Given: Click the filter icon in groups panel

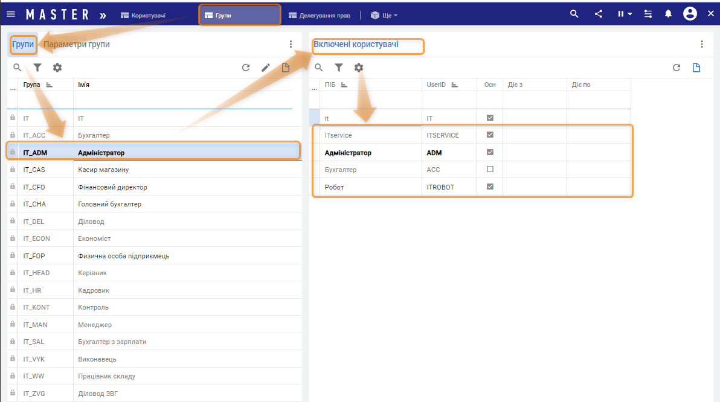Looking at the screenshot, I should (37, 68).
